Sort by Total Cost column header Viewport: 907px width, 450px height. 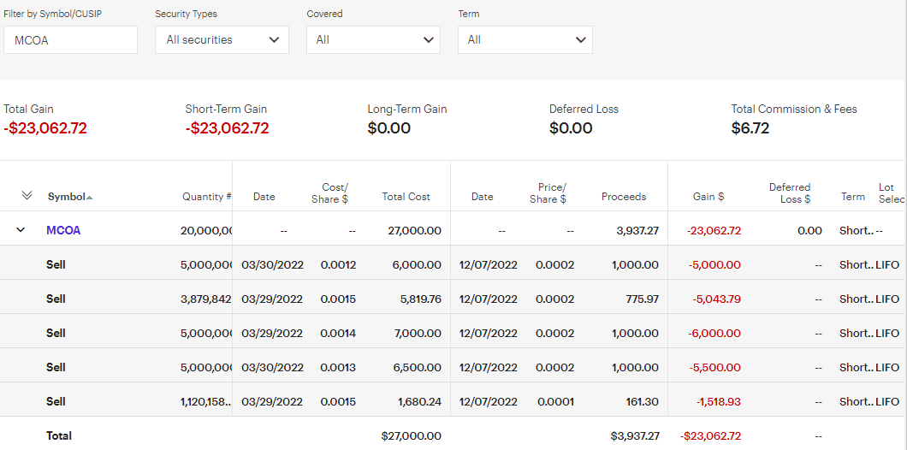point(406,197)
